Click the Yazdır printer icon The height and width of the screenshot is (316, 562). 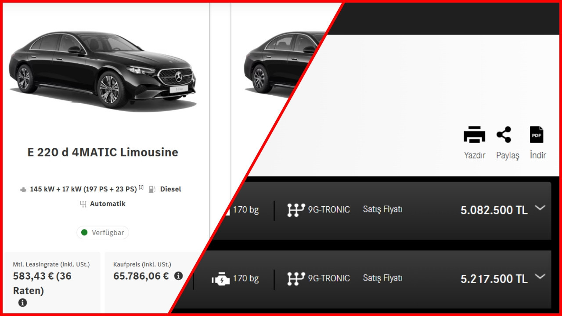click(474, 134)
